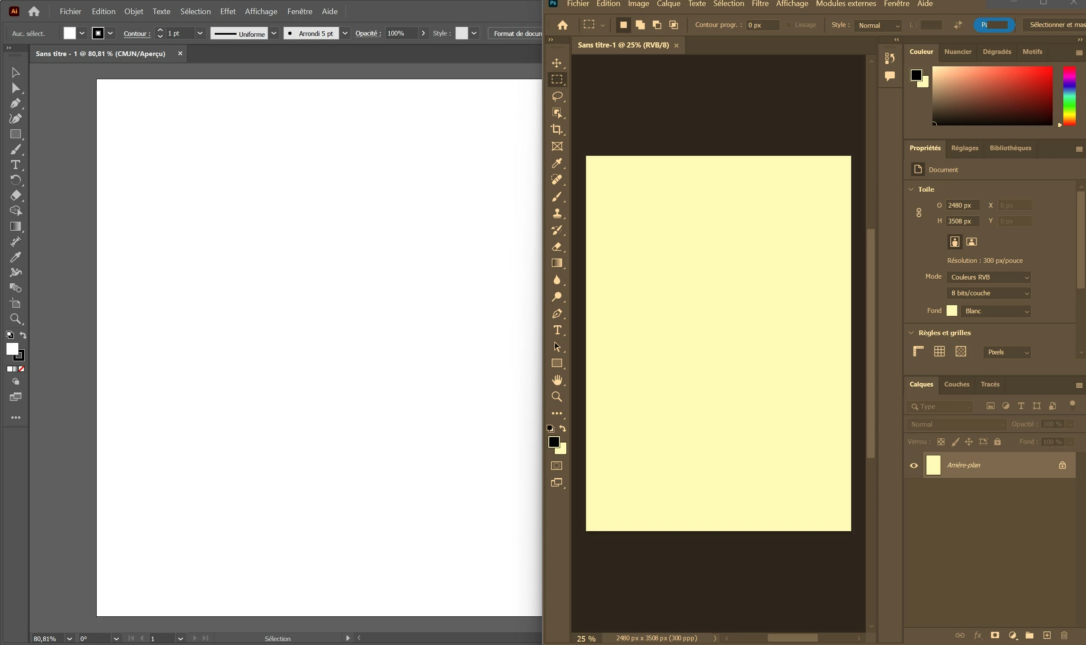Click the Format de document button
The image size is (1086, 645).
point(517,33)
